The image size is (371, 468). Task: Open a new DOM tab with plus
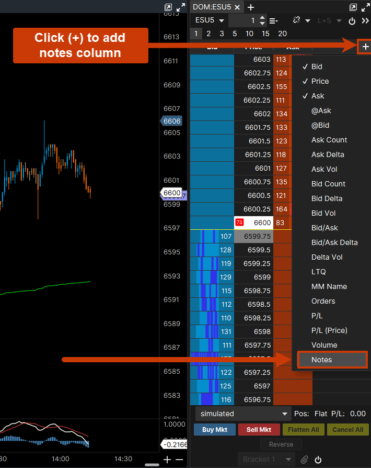pyautogui.click(x=251, y=7)
